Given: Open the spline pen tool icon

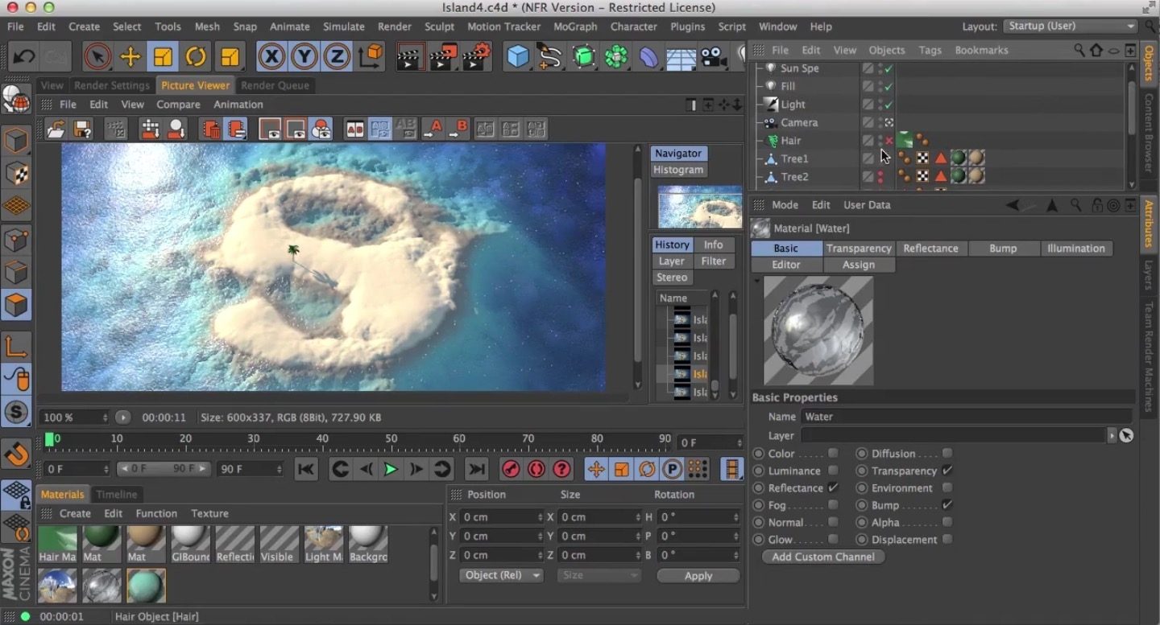Looking at the screenshot, I should (550, 57).
